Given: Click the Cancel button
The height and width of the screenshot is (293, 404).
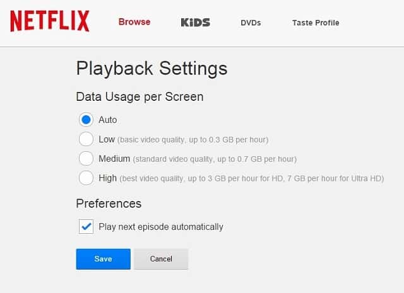Looking at the screenshot, I should click(x=161, y=259).
